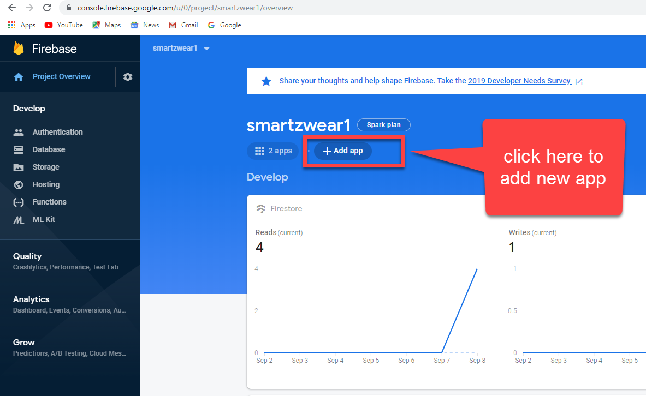Screen dimensions: 646x396
Task: Open project settings gear icon
Action: (128, 76)
